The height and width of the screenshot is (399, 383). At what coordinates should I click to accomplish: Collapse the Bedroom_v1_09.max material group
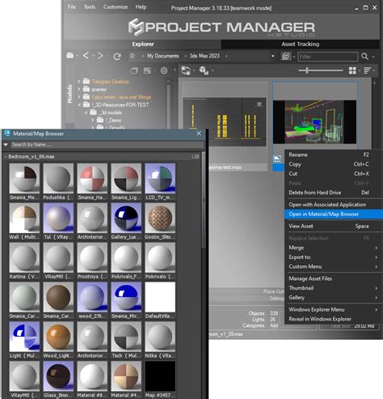(x=6, y=157)
